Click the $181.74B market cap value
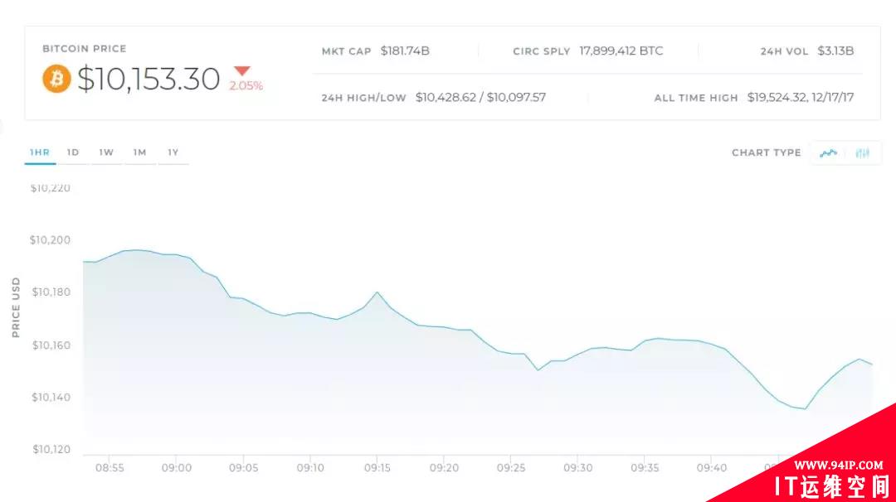The image size is (896, 502). (405, 51)
